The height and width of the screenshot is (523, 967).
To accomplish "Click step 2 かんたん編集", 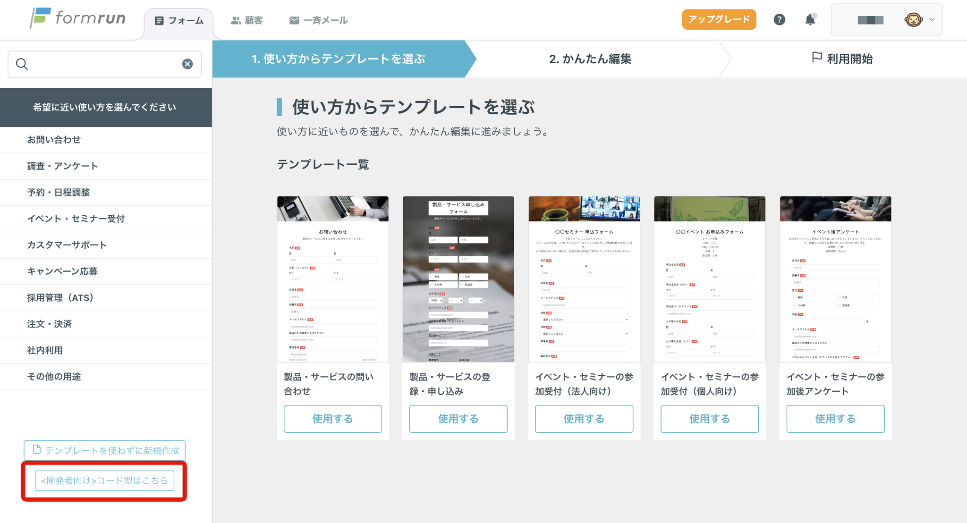I will (x=590, y=59).
